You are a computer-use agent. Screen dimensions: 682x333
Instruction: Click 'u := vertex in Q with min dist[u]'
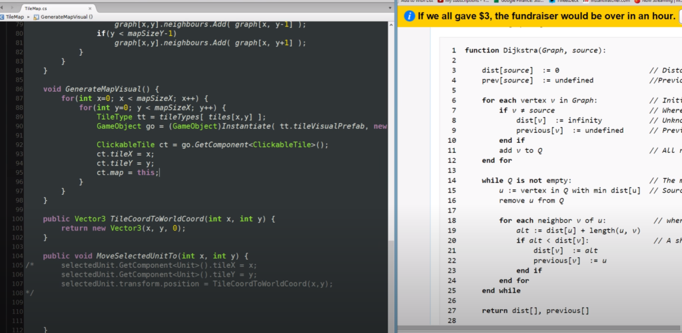[569, 190]
